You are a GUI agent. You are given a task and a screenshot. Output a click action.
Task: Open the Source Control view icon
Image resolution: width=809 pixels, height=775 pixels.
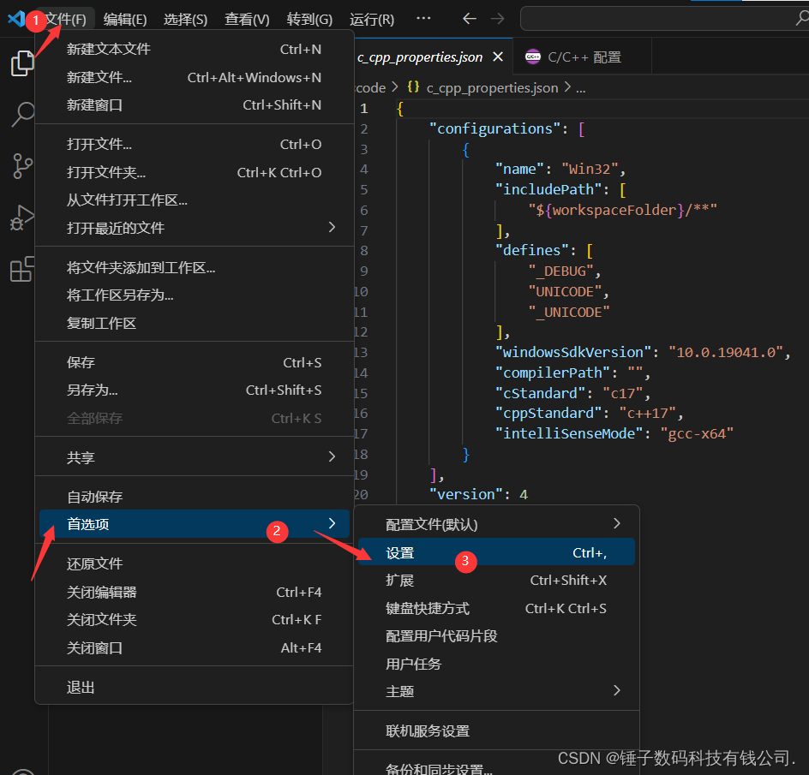point(21,166)
